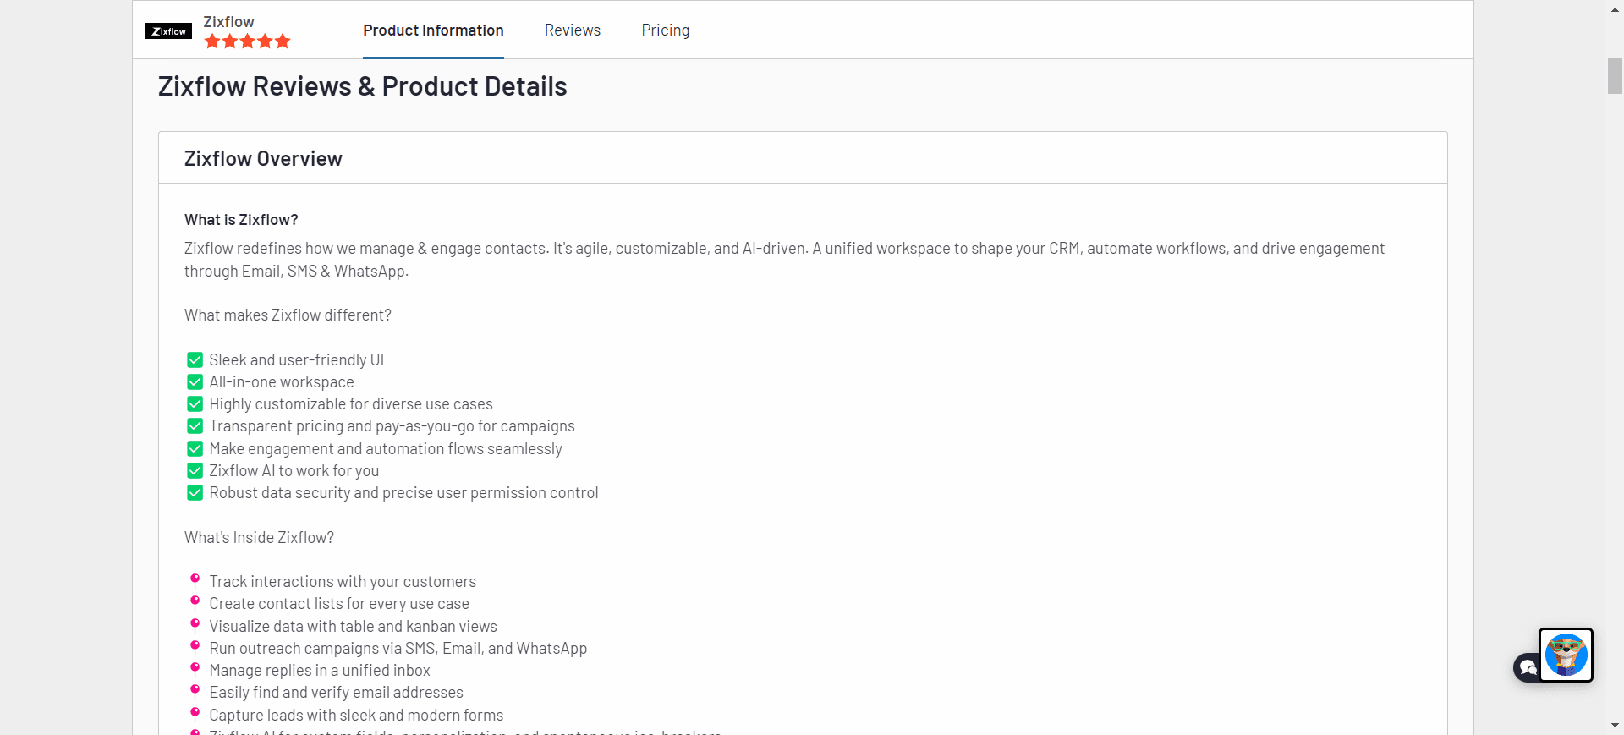Open the chat bubble support widget
This screenshot has height=735, width=1624.
point(1526,667)
